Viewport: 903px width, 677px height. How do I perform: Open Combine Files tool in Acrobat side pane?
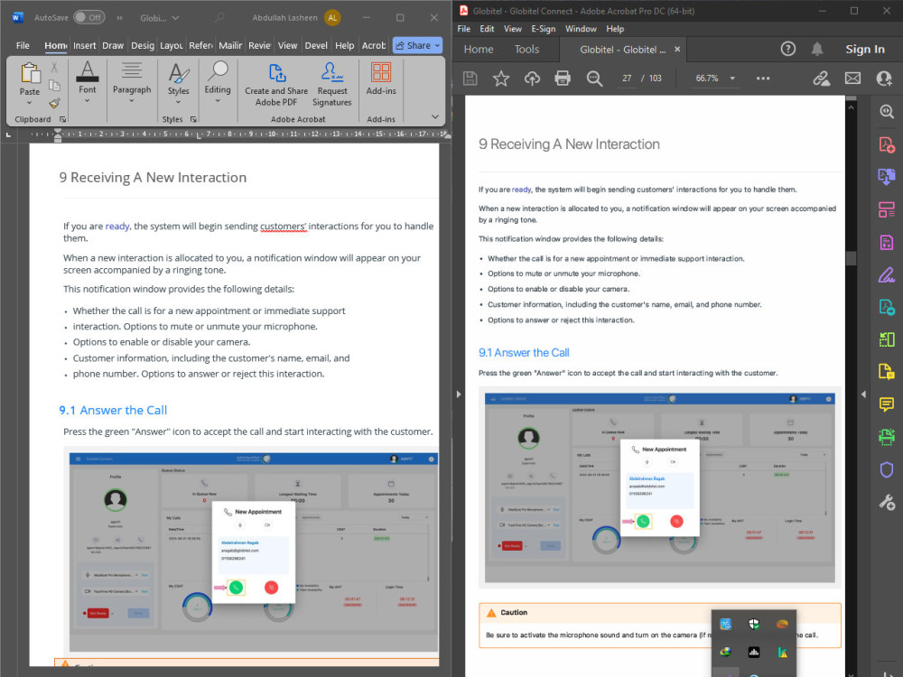pyautogui.click(x=887, y=176)
